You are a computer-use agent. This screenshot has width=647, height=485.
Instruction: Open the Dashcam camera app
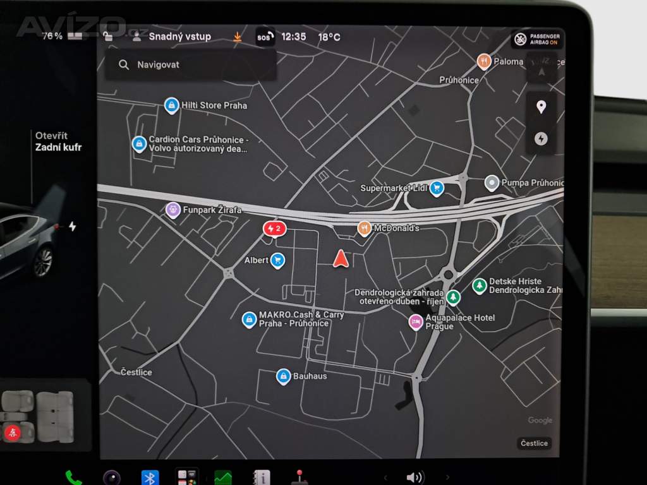(111, 478)
